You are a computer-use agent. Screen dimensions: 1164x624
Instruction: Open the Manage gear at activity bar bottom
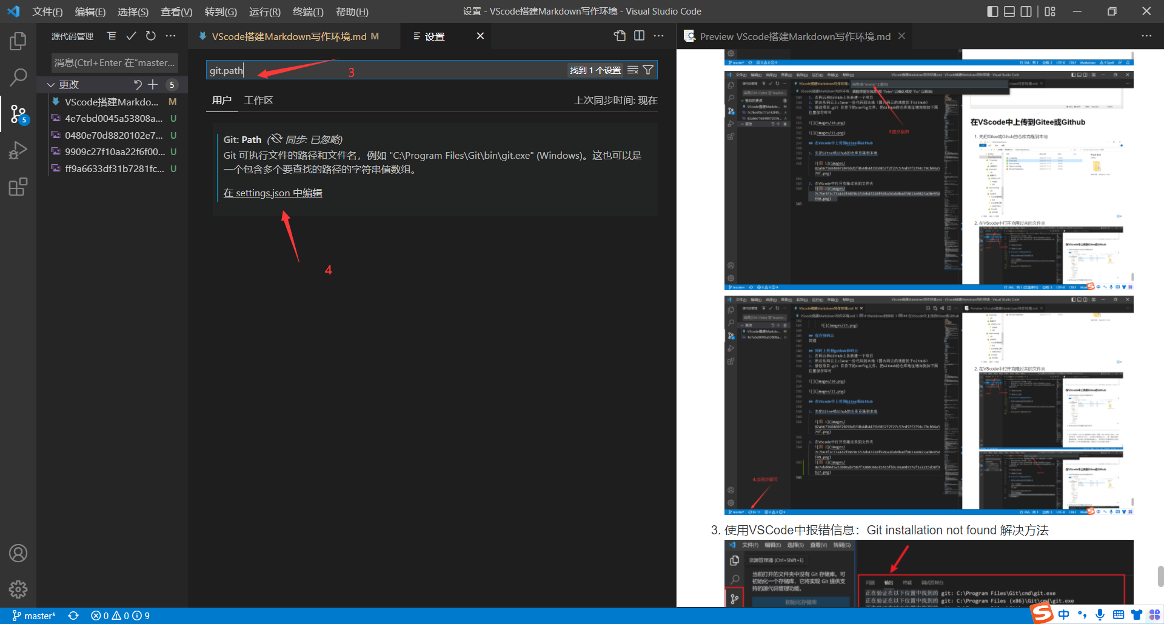tap(18, 589)
